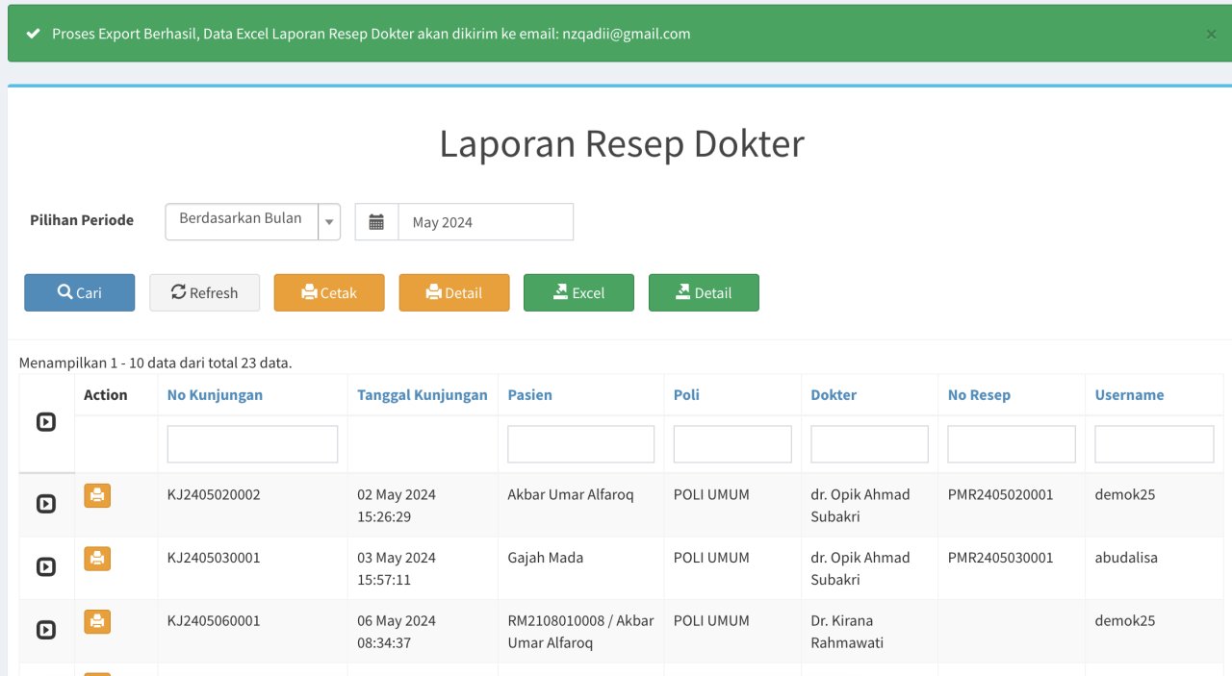The width and height of the screenshot is (1232, 676).
Task: Export the report with green Excel button
Action: (x=578, y=293)
